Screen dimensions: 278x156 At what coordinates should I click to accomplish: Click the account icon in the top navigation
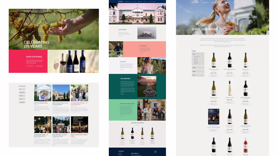(x=244, y=3)
